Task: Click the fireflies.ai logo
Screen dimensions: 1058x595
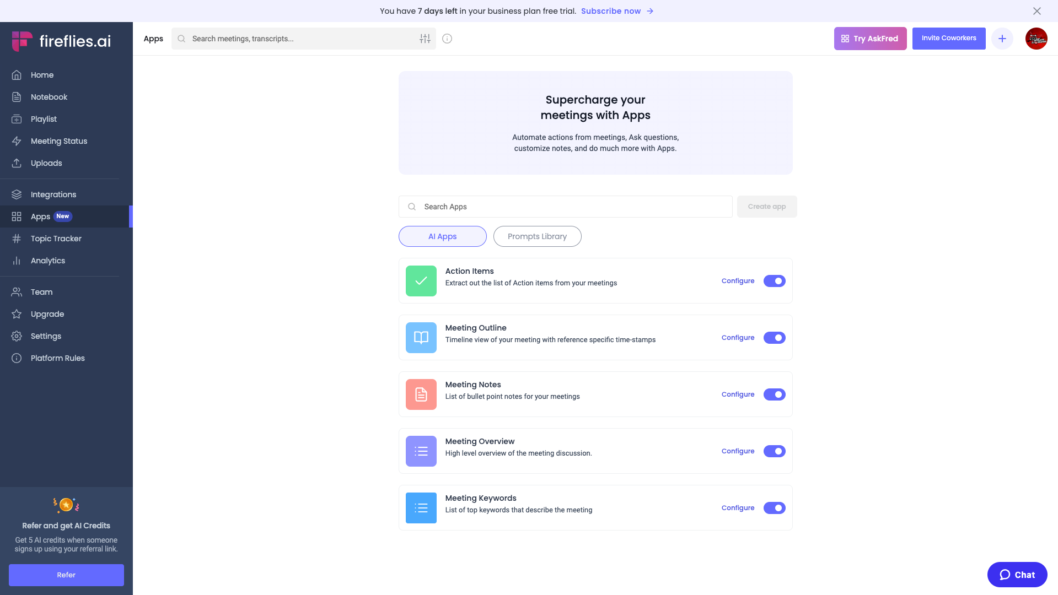Action: [x=61, y=41]
